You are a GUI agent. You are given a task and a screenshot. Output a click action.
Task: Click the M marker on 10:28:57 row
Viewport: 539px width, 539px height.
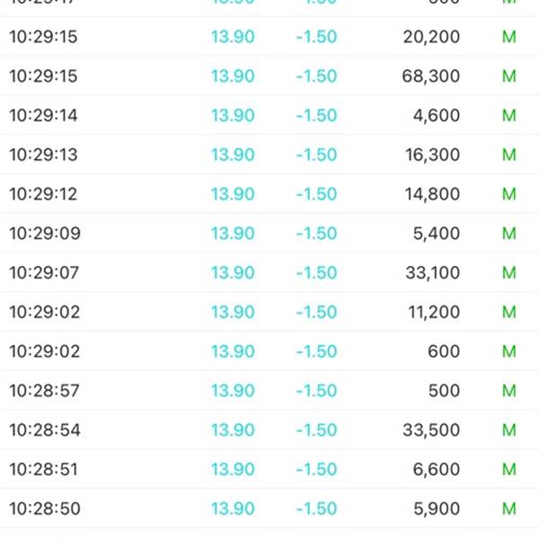coord(509,391)
